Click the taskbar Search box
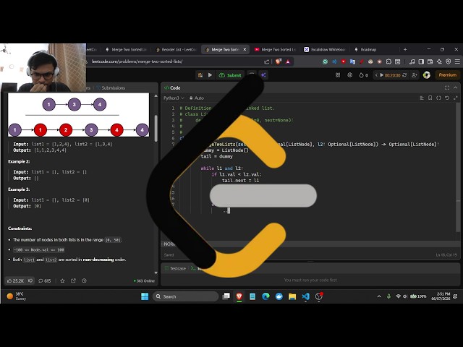Screen dimensions: 463x347 click(185, 296)
